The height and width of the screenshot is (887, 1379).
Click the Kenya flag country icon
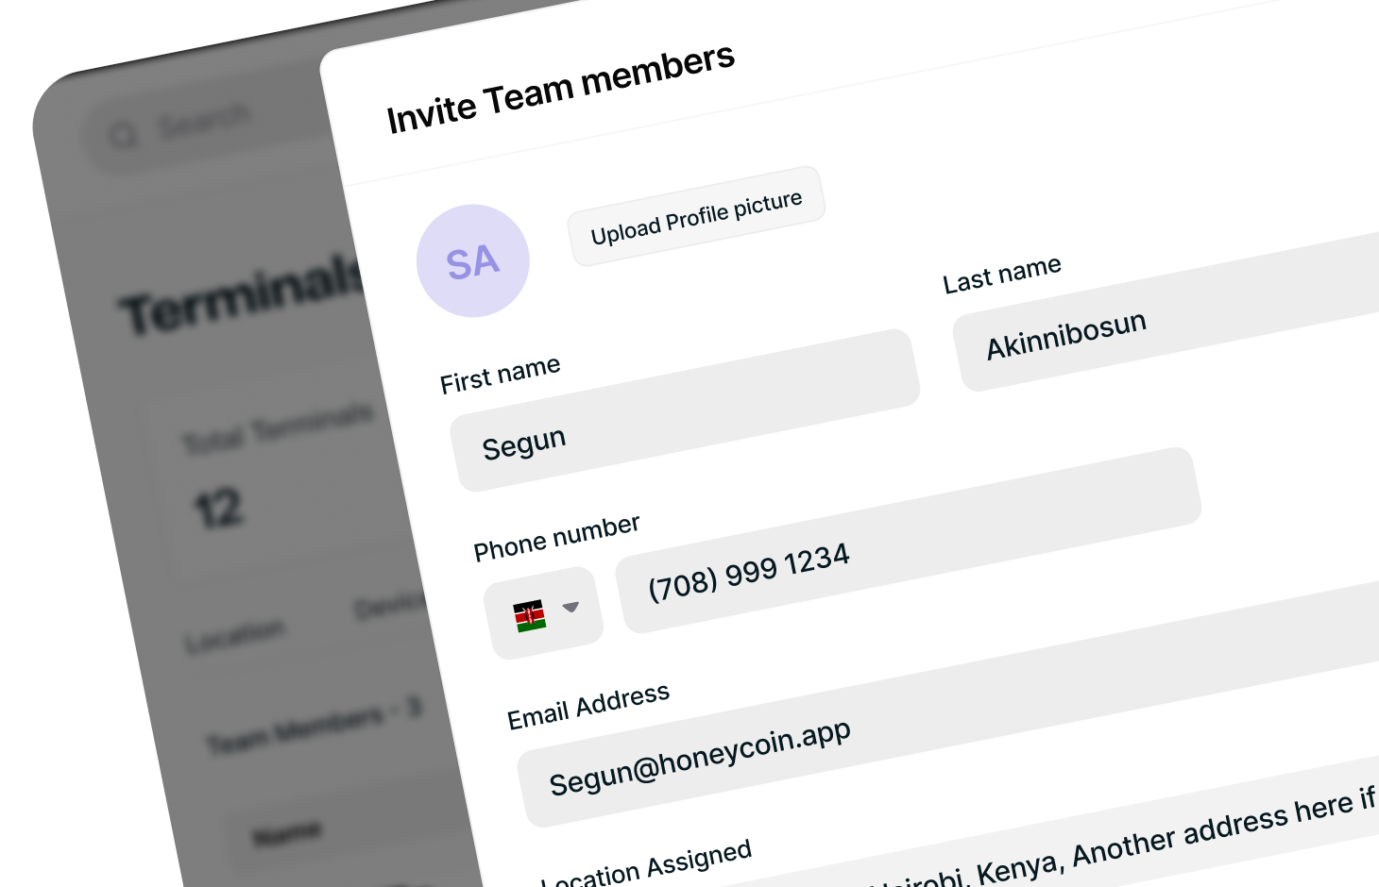(x=531, y=613)
